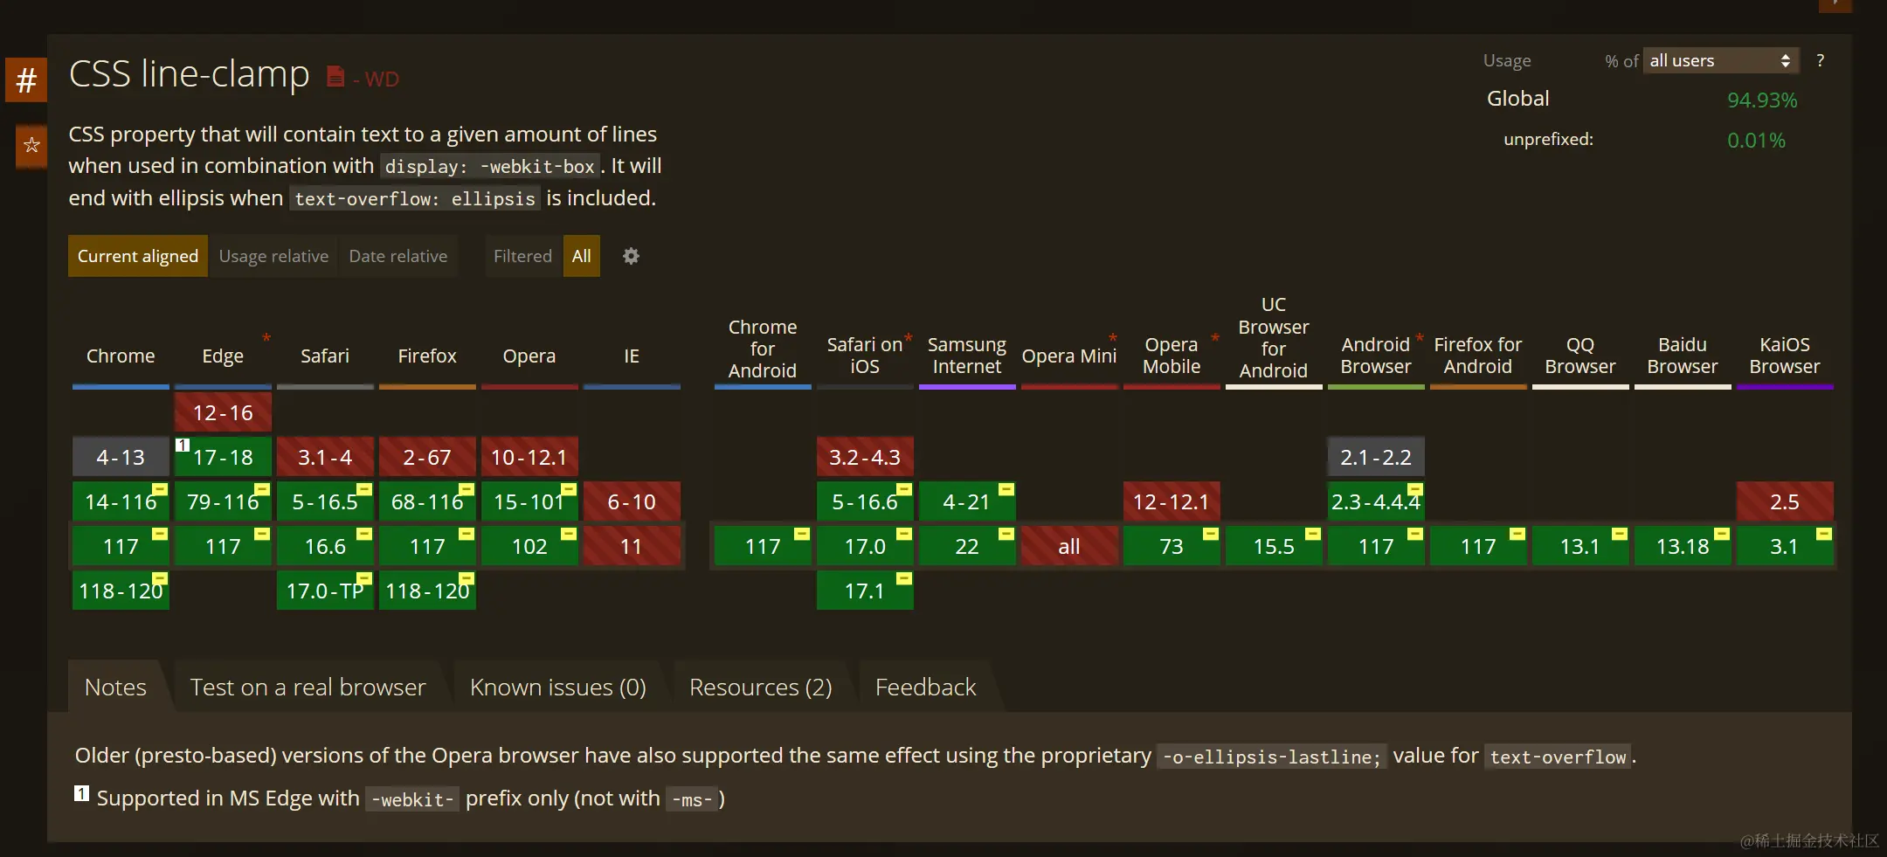Select the Current aligned view
This screenshot has width=1887, height=857.
138,256
